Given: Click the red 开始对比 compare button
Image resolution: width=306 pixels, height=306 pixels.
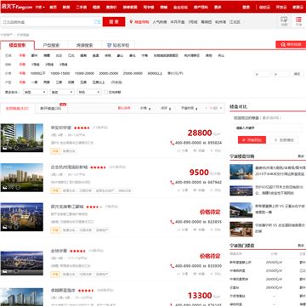Looking at the screenshot, I should 252,139.
